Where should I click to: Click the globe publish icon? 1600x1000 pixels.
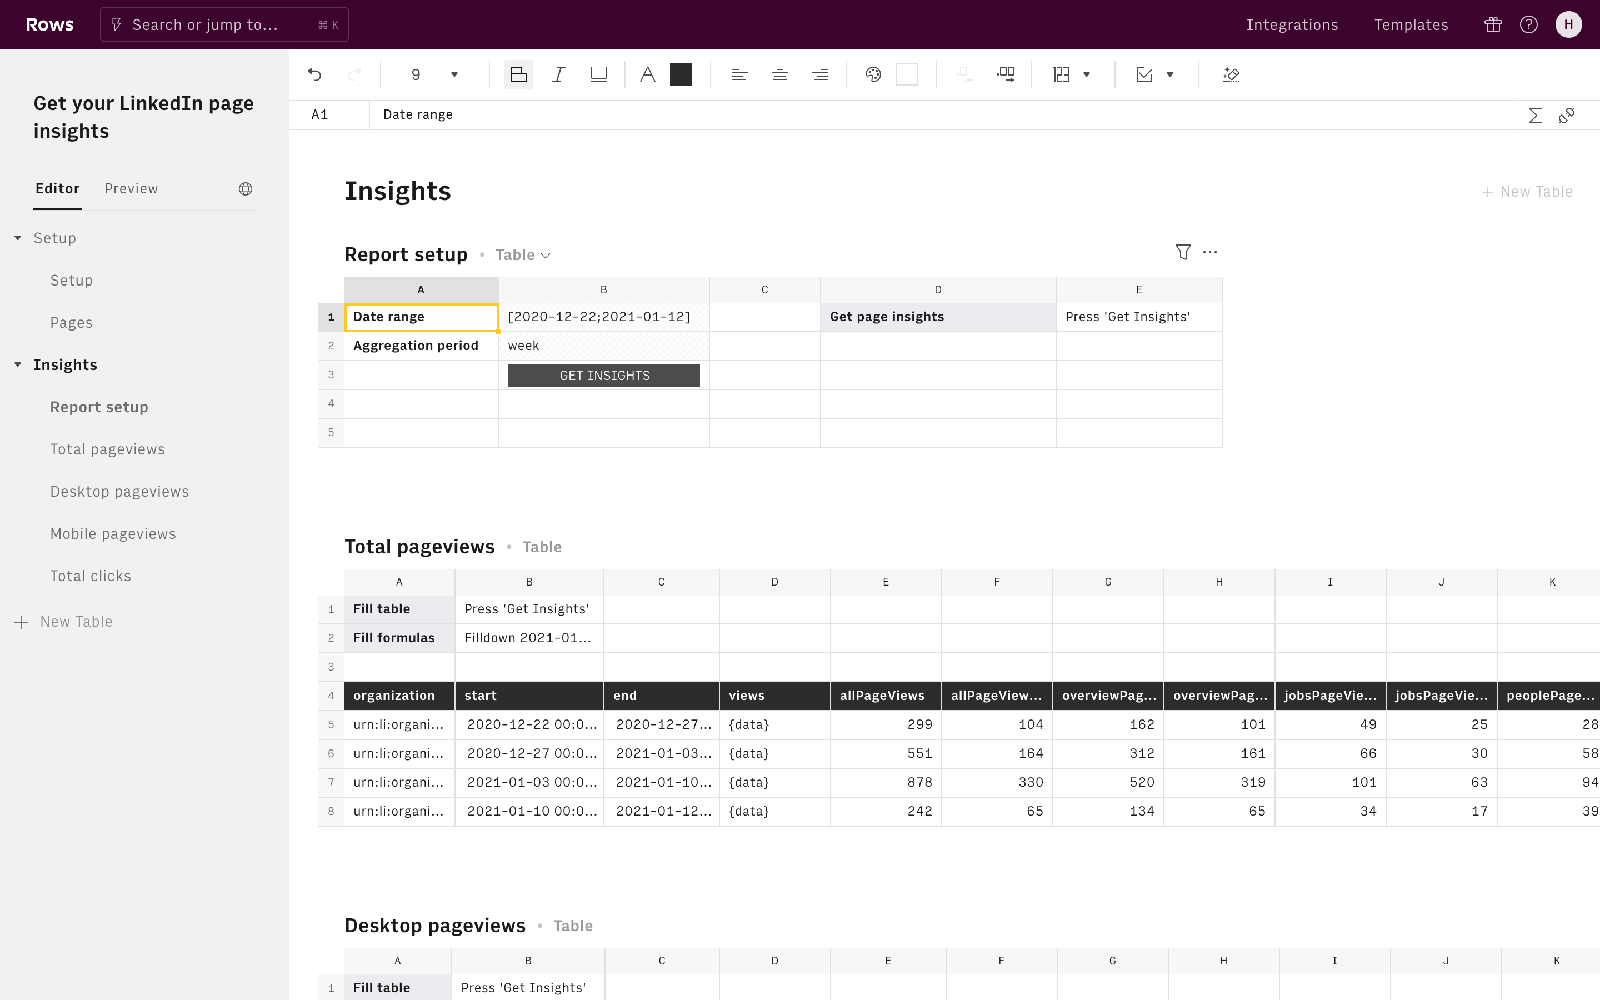click(x=246, y=189)
